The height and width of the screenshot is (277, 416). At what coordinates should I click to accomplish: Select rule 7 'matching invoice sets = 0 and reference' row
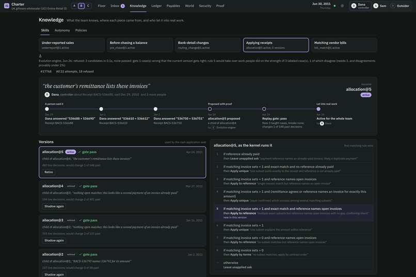point(294,240)
